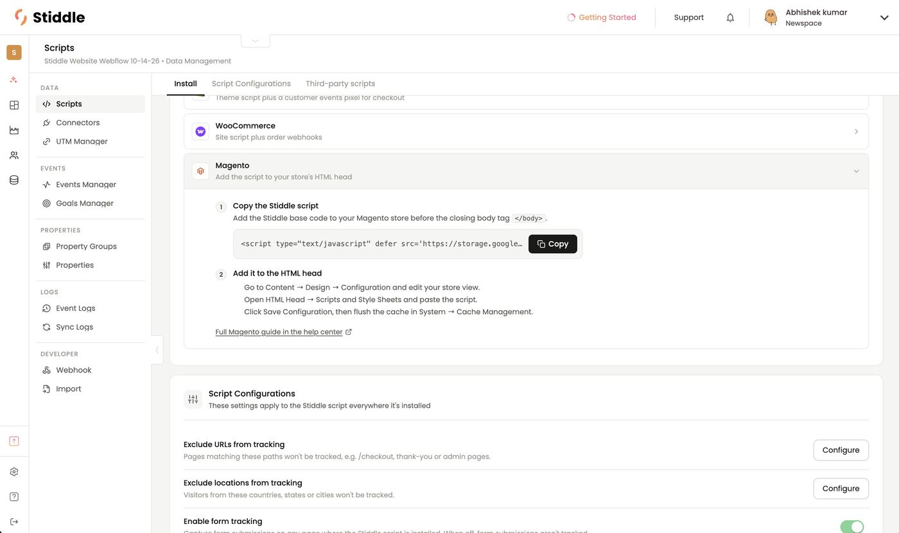Click the user avatar picture
Image resolution: width=899 pixels, height=533 pixels.
(771, 17)
